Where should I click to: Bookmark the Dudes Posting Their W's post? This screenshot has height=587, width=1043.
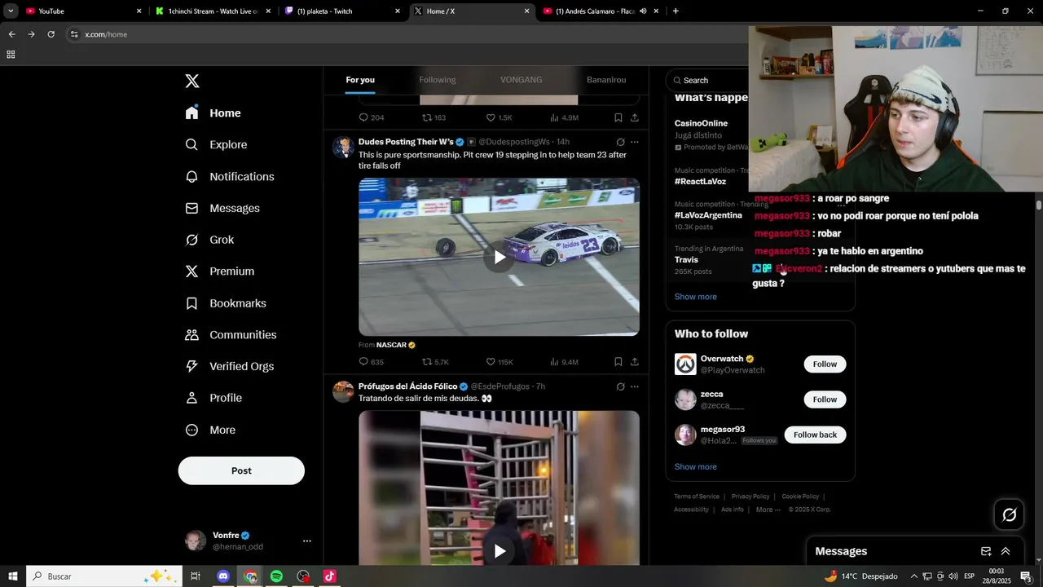(618, 362)
